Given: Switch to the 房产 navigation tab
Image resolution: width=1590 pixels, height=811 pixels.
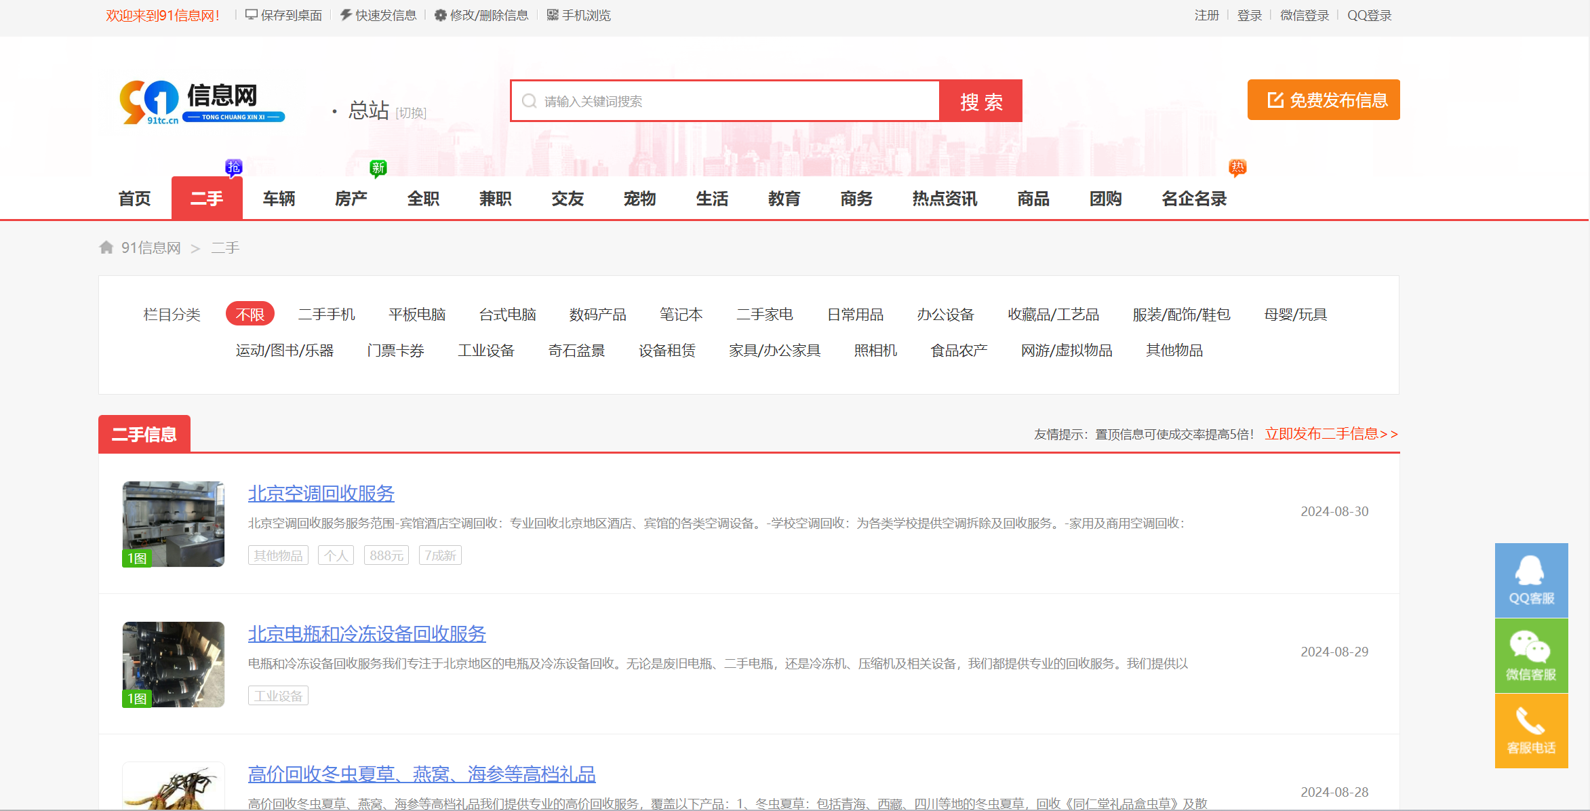Looking at the screenshot, I should tap(351, 198).
